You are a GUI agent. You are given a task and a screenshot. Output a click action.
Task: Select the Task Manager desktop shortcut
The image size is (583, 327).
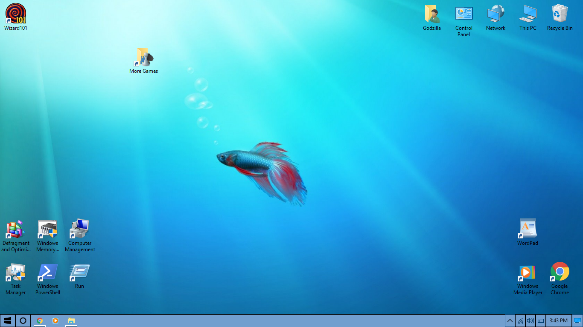coord(16,279)
